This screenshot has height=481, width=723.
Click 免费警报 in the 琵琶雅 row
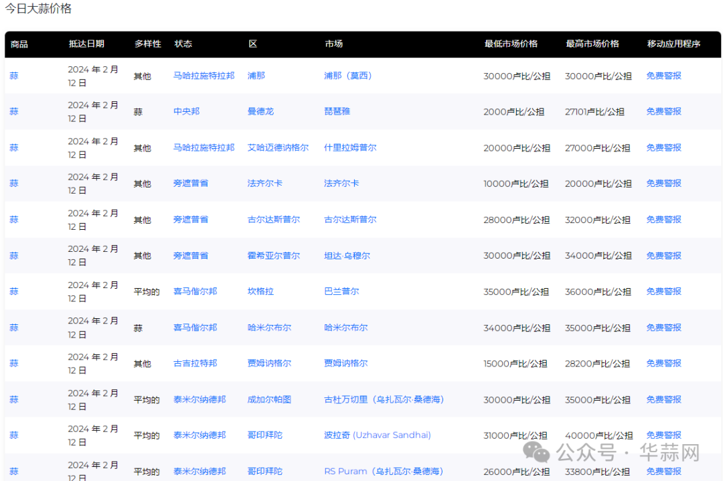(663, 111)
